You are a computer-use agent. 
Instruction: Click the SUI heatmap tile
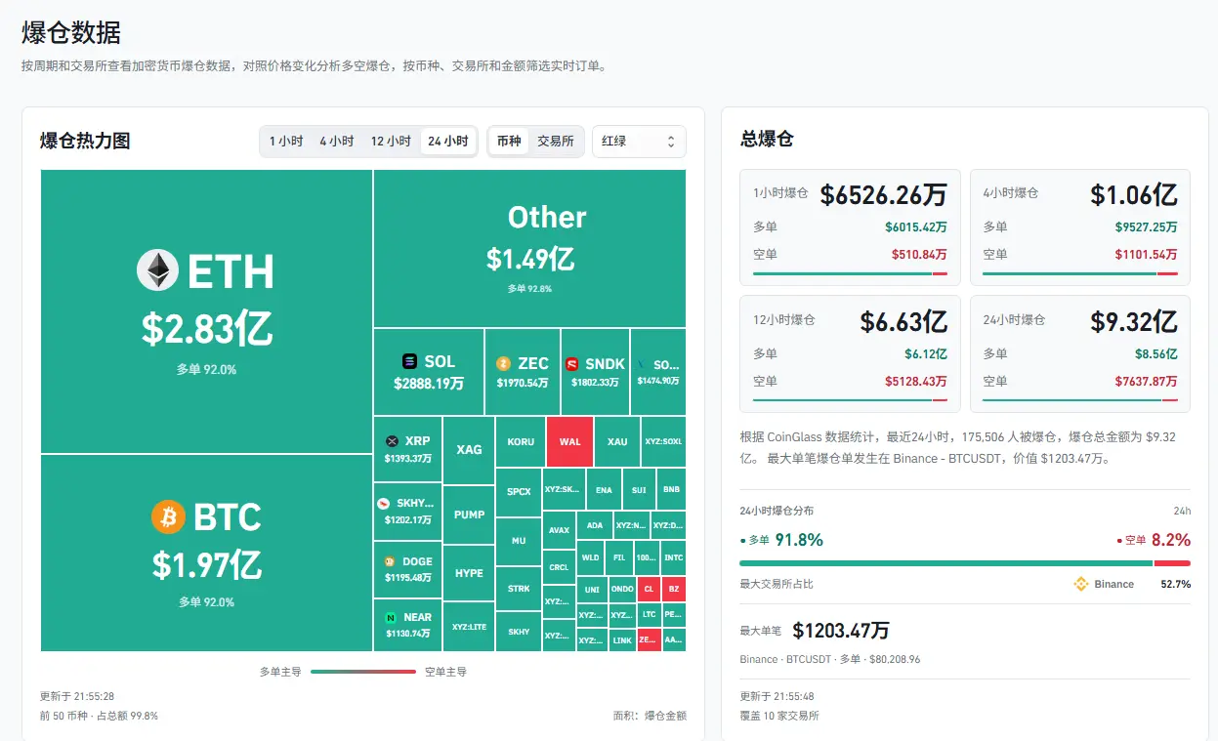638,490
